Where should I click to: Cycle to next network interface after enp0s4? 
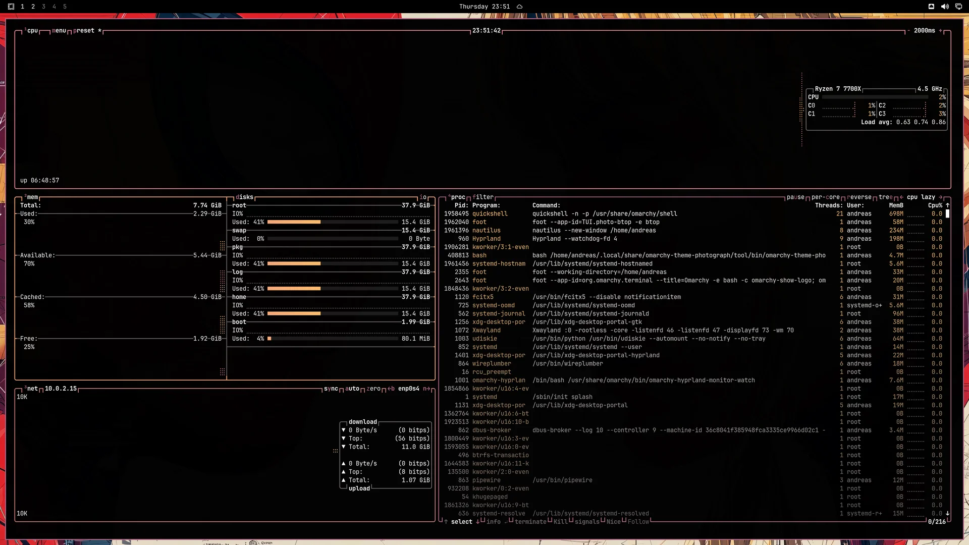click(426, 389)
